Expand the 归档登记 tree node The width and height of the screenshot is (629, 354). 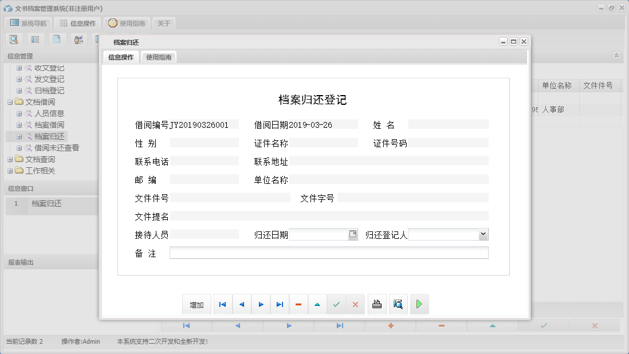click(x=19, y=91)
